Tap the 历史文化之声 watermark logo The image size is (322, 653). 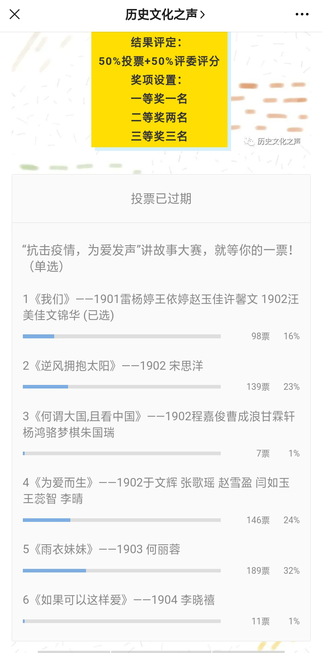(x=272, y=141)
